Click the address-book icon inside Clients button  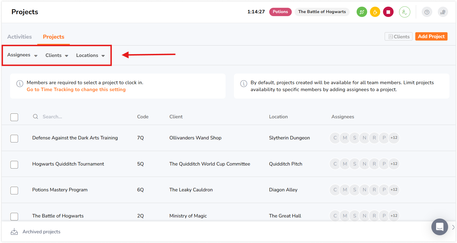click(x=391, y=37)
